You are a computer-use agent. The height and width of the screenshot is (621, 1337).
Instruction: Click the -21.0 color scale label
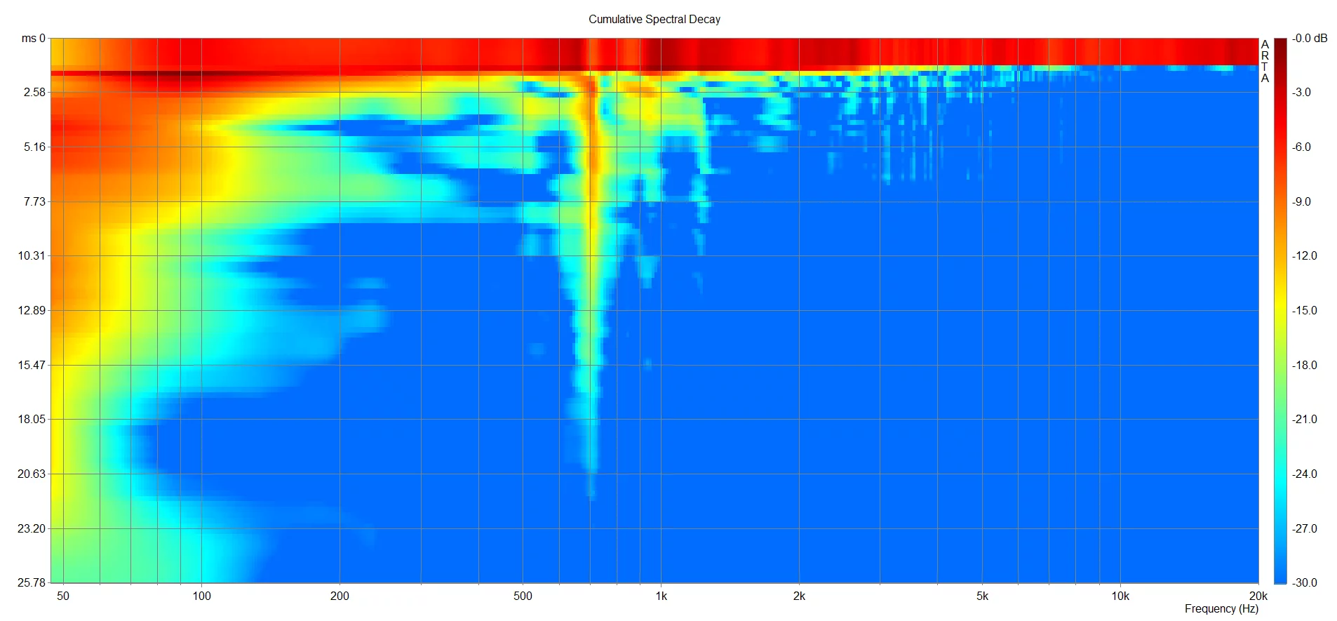pyautogui.click(x=1305, y=419)
